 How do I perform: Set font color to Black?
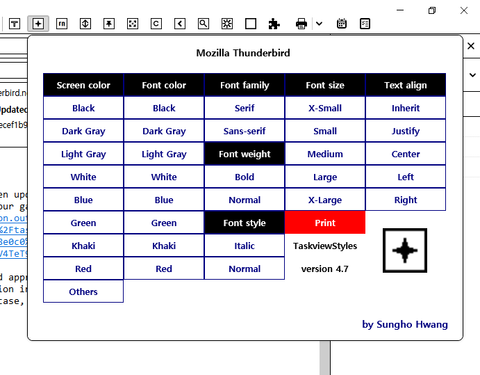(164, 108)
